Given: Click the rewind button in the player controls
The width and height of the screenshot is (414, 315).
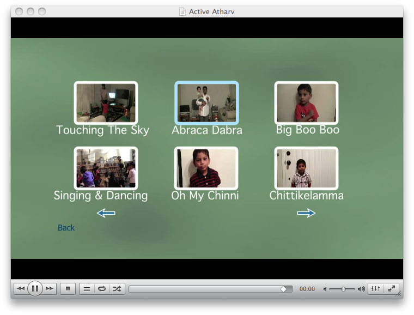Looking at the screenshot, I should 21,289.
